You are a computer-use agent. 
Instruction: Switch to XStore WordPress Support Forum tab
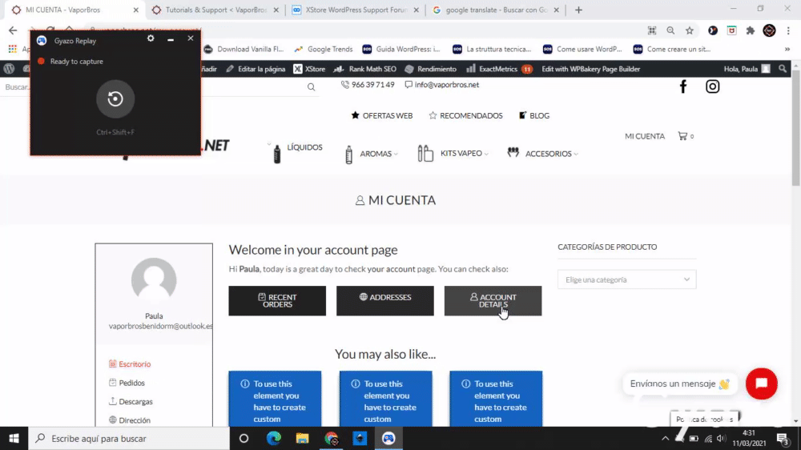click(356, 10)
